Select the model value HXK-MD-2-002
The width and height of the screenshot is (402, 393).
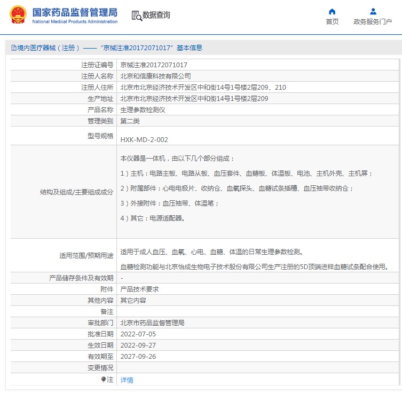(144, 140)
